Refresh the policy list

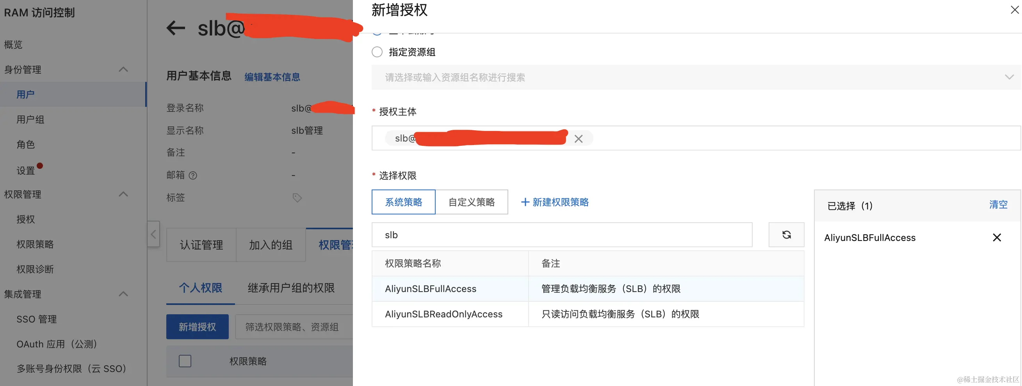[786, 235]
